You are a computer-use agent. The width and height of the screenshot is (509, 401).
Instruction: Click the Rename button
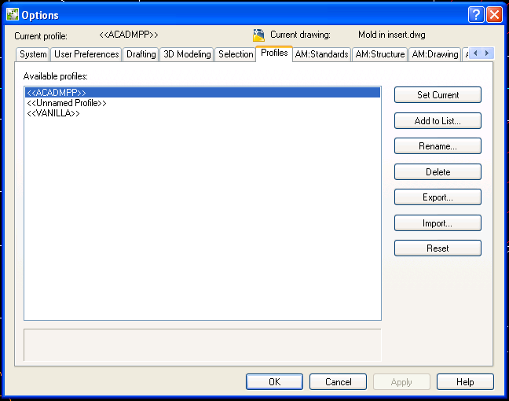click(438, 146)
